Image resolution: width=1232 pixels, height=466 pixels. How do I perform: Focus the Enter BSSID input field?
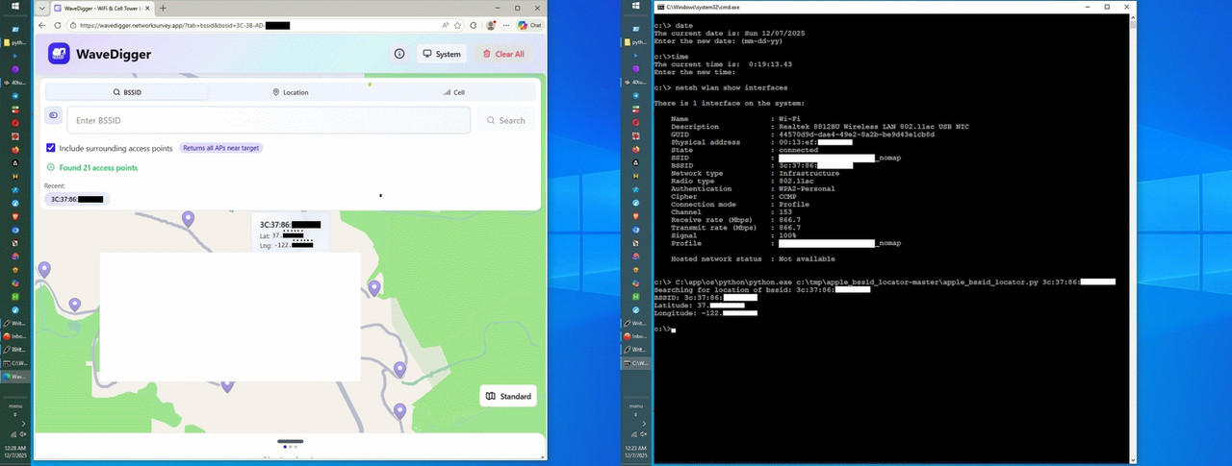269,120
